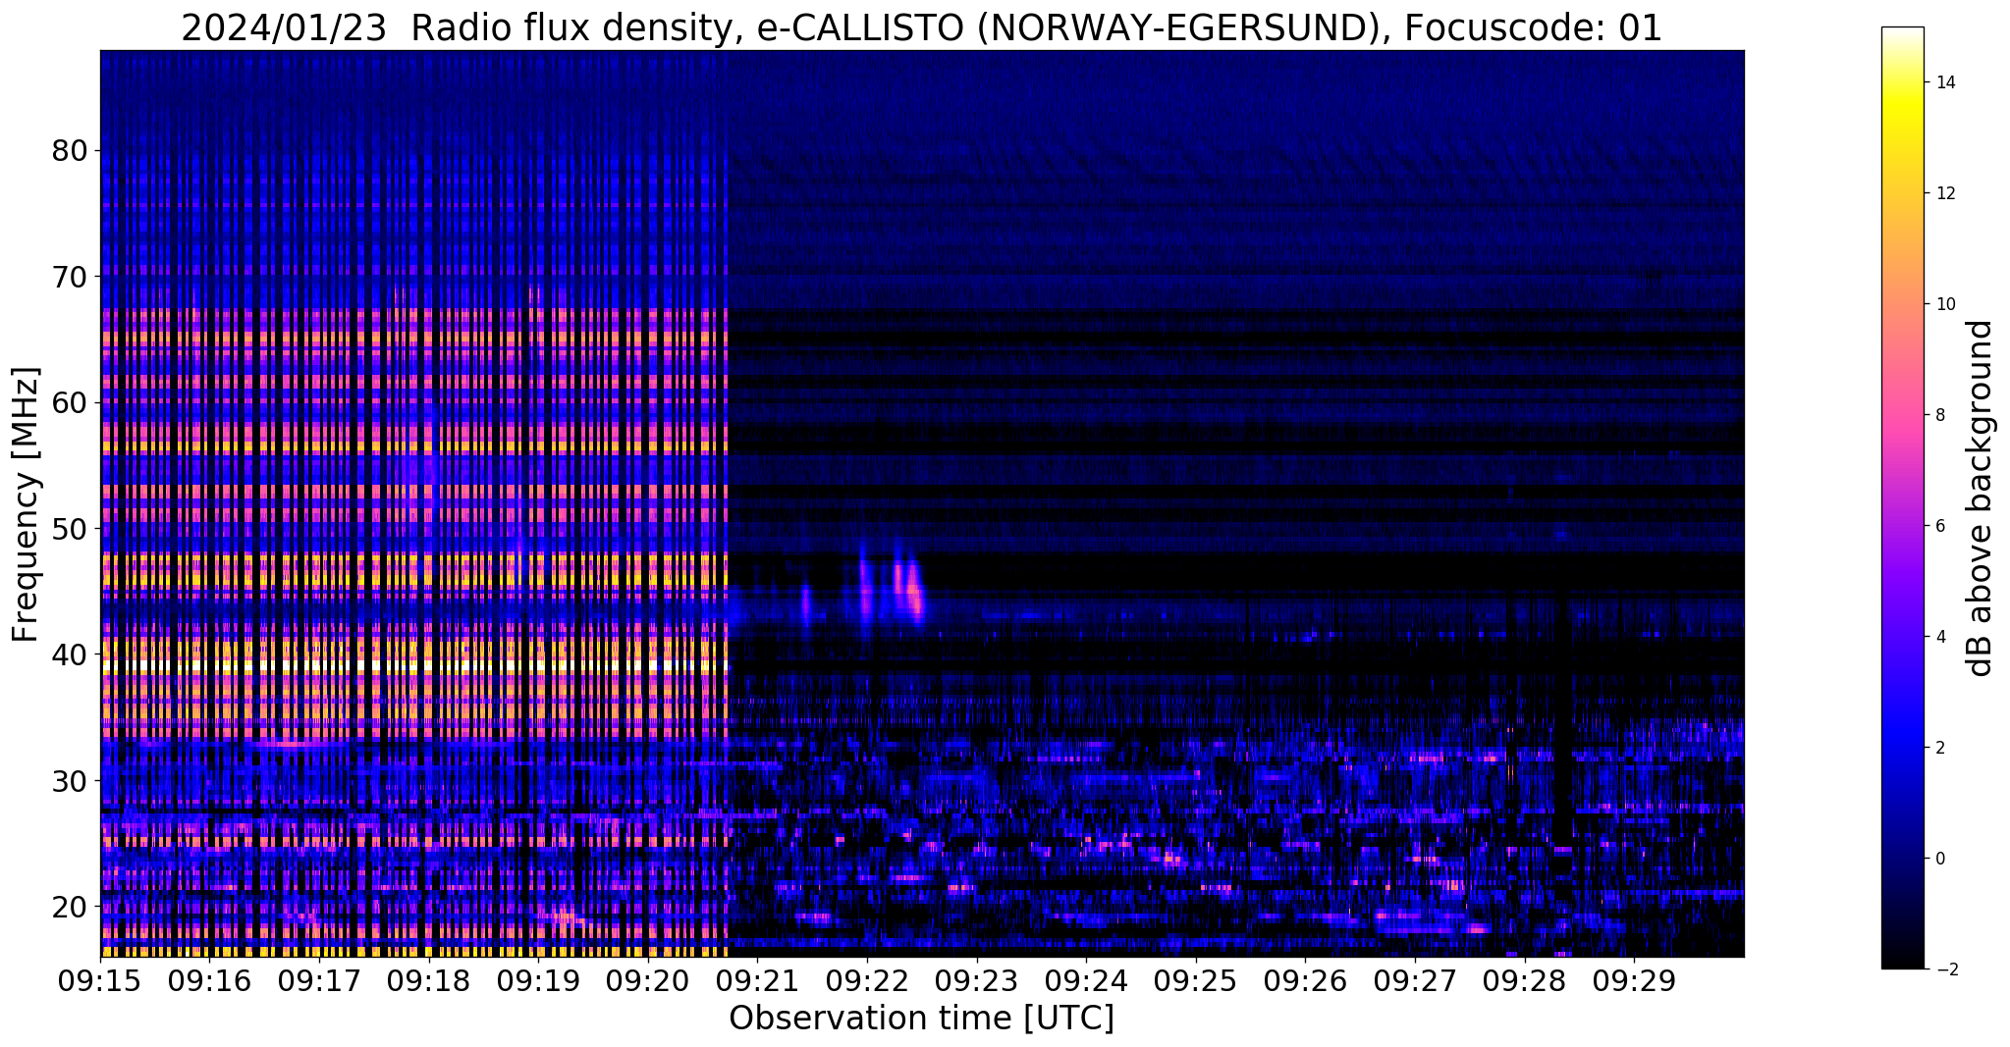Click the 40 MHz frequency tick label
This screenshot has height=1047, width=2010.
pos(70,654)
